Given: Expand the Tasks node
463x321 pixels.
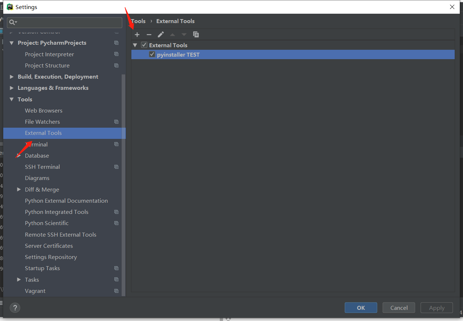Looking at the screenshot, I should [x=19, y=280].
